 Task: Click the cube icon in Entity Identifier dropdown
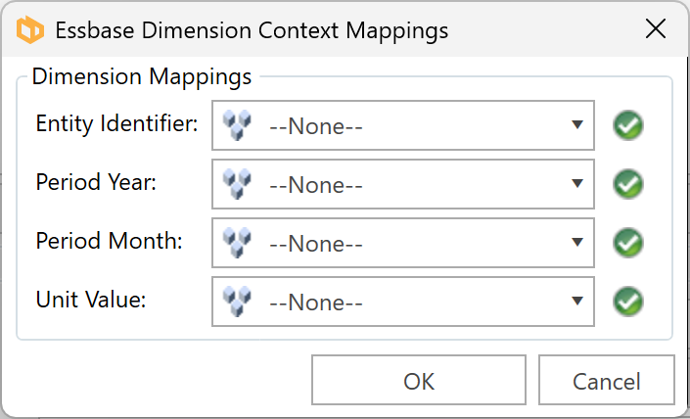(237, 124)
